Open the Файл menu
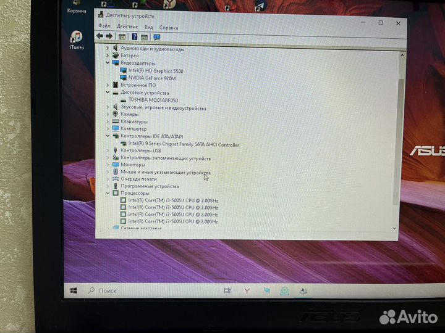Image resolution: width=445 pixels, height=333 pixels. coord(104,26)
